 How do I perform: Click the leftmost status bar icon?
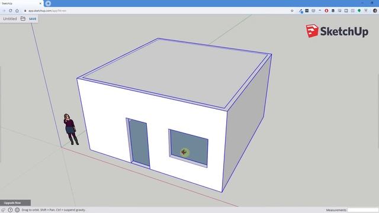[x=3, y=210]
